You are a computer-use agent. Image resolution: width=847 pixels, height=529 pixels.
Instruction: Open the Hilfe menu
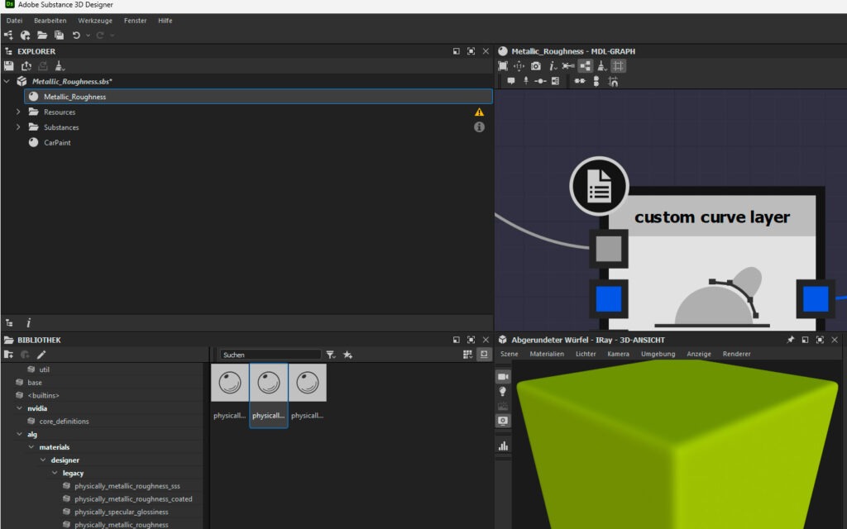[x=165, y=21]
